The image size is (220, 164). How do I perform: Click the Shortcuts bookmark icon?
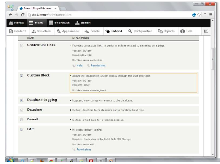click(51, 23)
